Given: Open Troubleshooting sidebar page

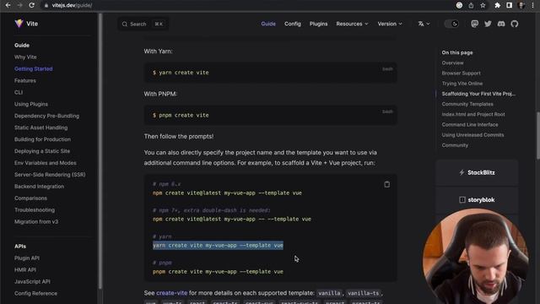Looking at the screenshot, I should tap(35, 209).
